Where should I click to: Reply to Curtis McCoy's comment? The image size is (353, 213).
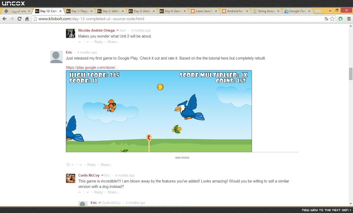click(98, 192)
